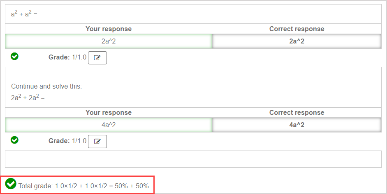This screenshot has height=194, width=387.
Task: Click the 2a^2 field under Correct response
Action: click(x=297, y=41)
